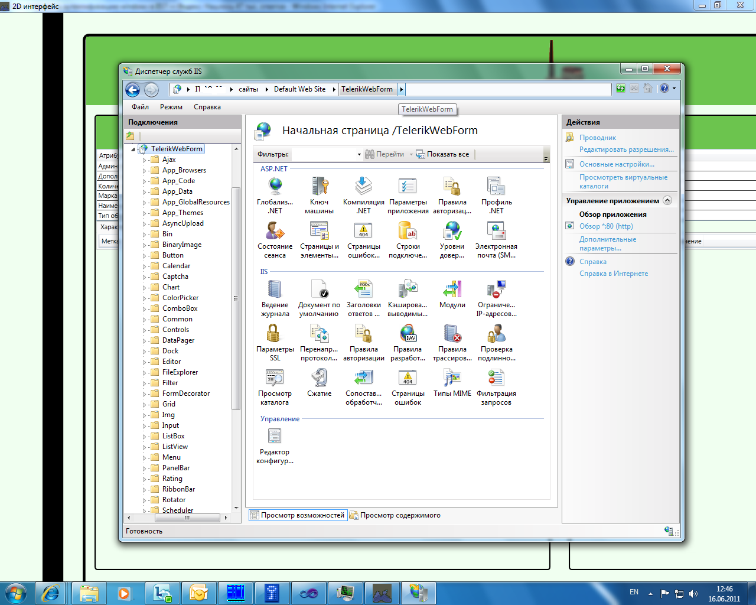Click the refresh page toolbar icon
This screenshot has width=756, height=605.
point(620,89)
